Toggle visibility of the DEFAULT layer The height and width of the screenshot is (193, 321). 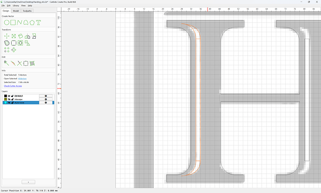point(9,96)
